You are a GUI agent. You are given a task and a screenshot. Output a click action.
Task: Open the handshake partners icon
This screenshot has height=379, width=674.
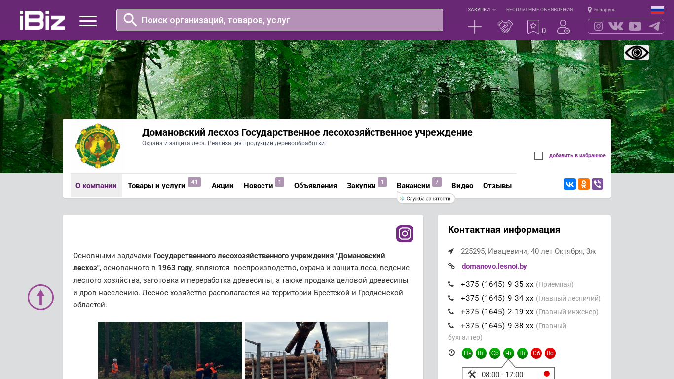(505, 27)
